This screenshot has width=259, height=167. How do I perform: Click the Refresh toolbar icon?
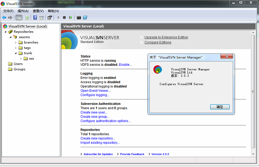[x=27, y=18]
